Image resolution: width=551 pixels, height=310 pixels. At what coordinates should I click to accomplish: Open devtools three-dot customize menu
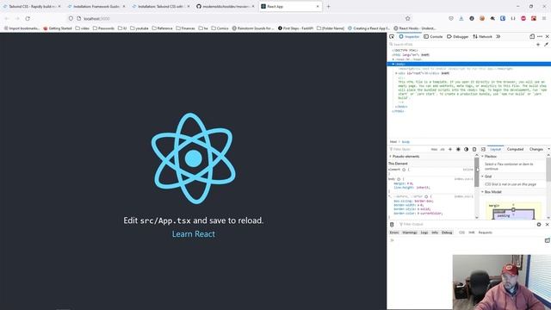pyautogui.click(x=540, y=36)
